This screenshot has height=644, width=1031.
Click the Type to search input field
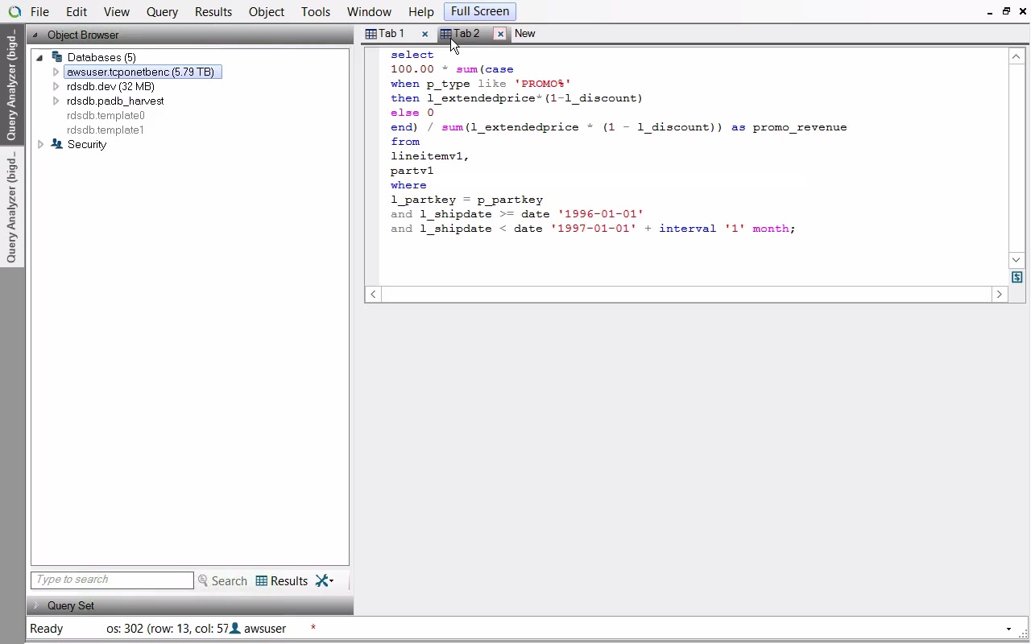coord(112,580)
